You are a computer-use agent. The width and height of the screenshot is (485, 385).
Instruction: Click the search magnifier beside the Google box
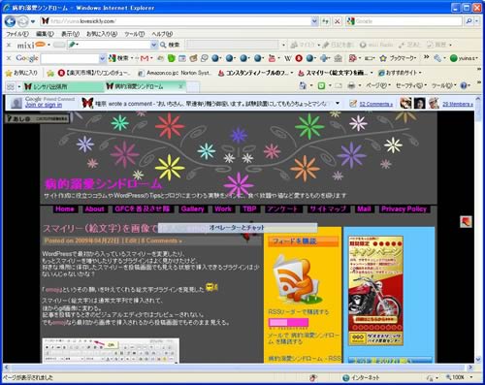pyautogui.click(x=469, y=21)
